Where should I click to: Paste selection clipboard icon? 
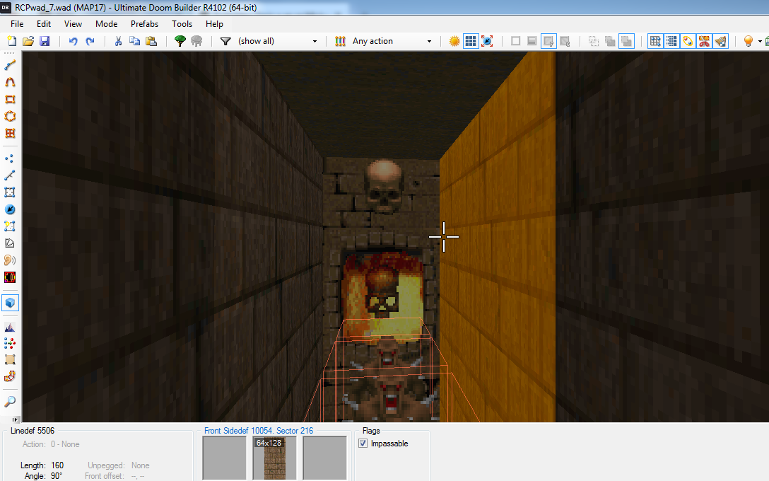pyautogui.click(x=151, y=41)
